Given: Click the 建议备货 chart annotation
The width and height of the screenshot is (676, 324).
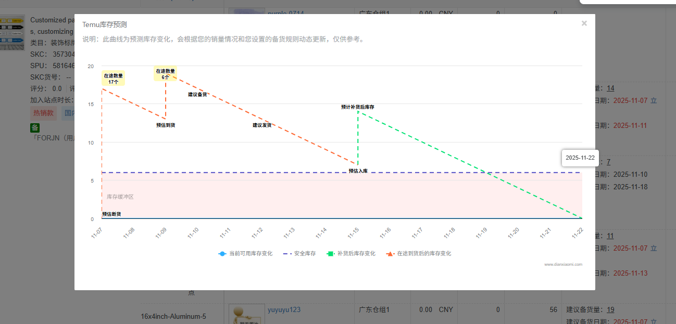Looking at the screenshot, I should click(197, 94).
